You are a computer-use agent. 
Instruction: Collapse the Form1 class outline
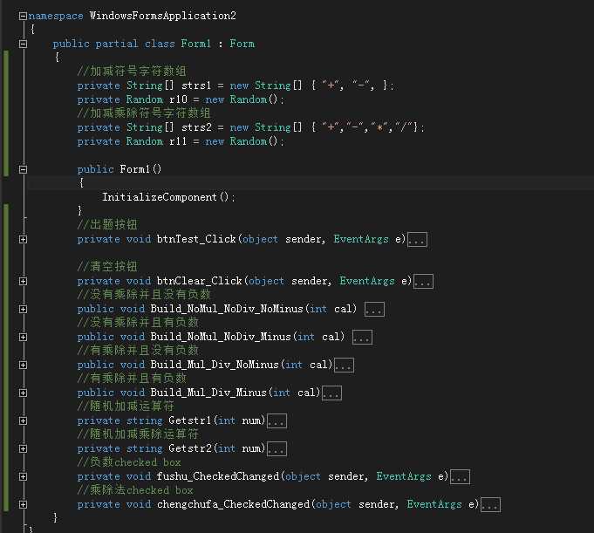coord(23,44)
